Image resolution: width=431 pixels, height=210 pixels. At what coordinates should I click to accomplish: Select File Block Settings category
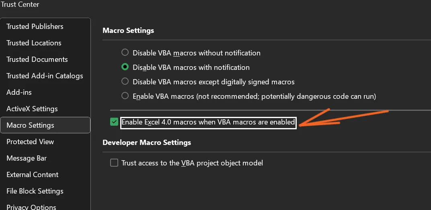35,191
